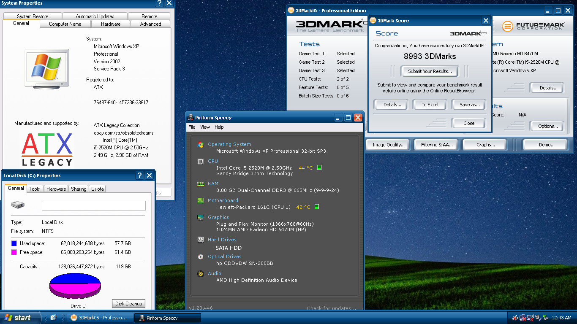
Task: Open the Automatic Updates tab
Action: (x=95, y=16)
